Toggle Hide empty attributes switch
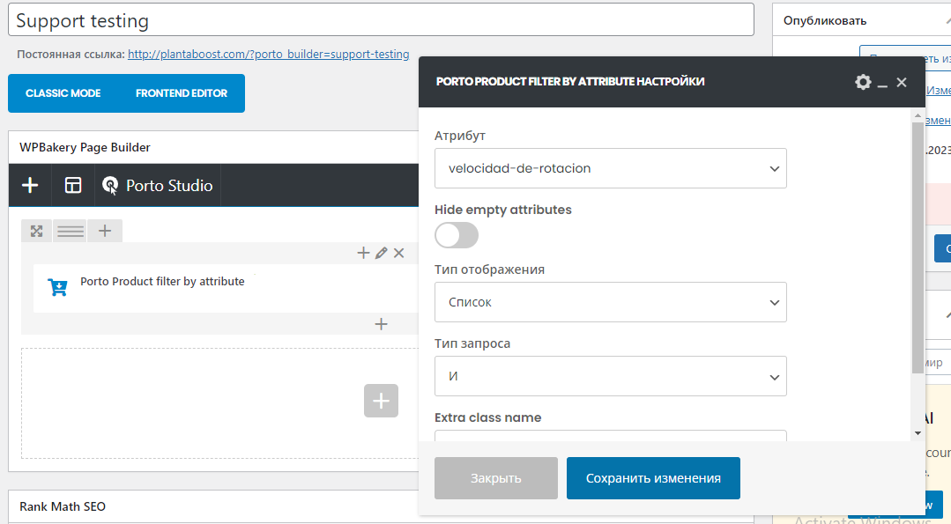The width and height of the screenshot is (951, 524). click(457, 235)
